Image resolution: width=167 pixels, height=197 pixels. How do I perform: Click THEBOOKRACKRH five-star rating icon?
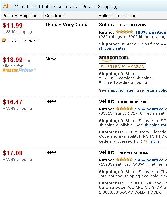click(125, 109)
